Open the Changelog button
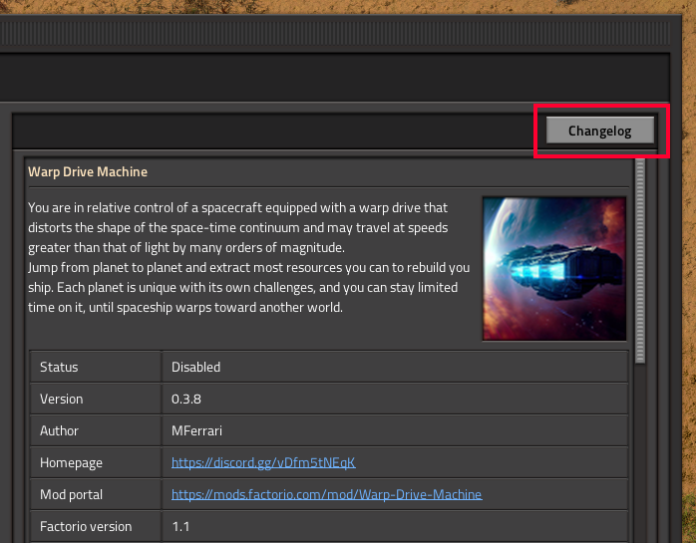Screen dimensions: 696x543 click(x=599, y=131)
